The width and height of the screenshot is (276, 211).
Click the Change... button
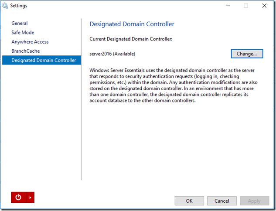coord(247,54)
